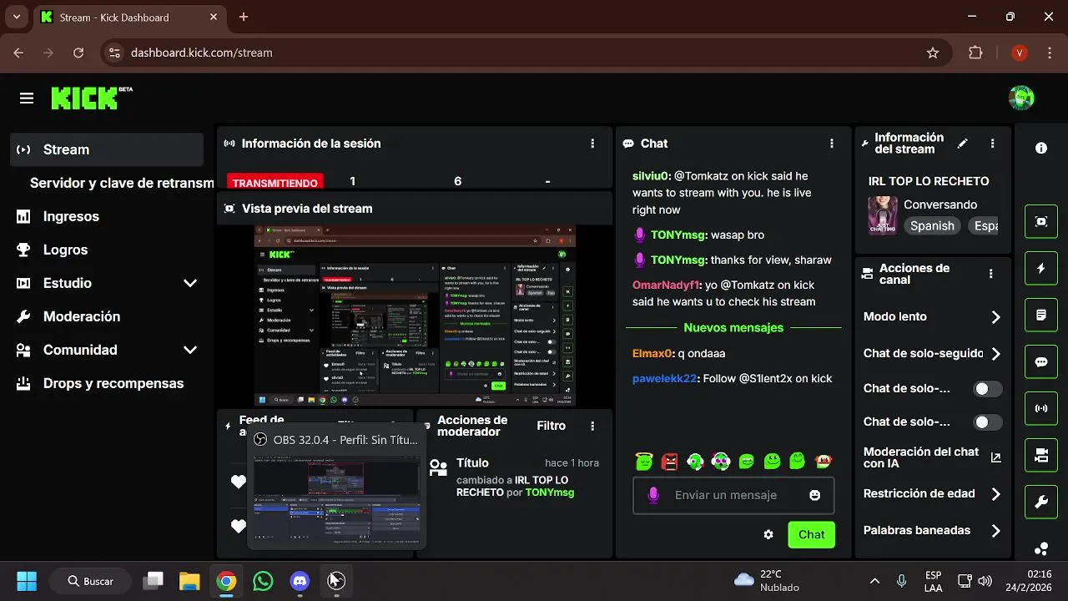Open the profile avatar menu
Image resolution: width=1068 pixels, height=601 pixels.
tap(1021, 98)
